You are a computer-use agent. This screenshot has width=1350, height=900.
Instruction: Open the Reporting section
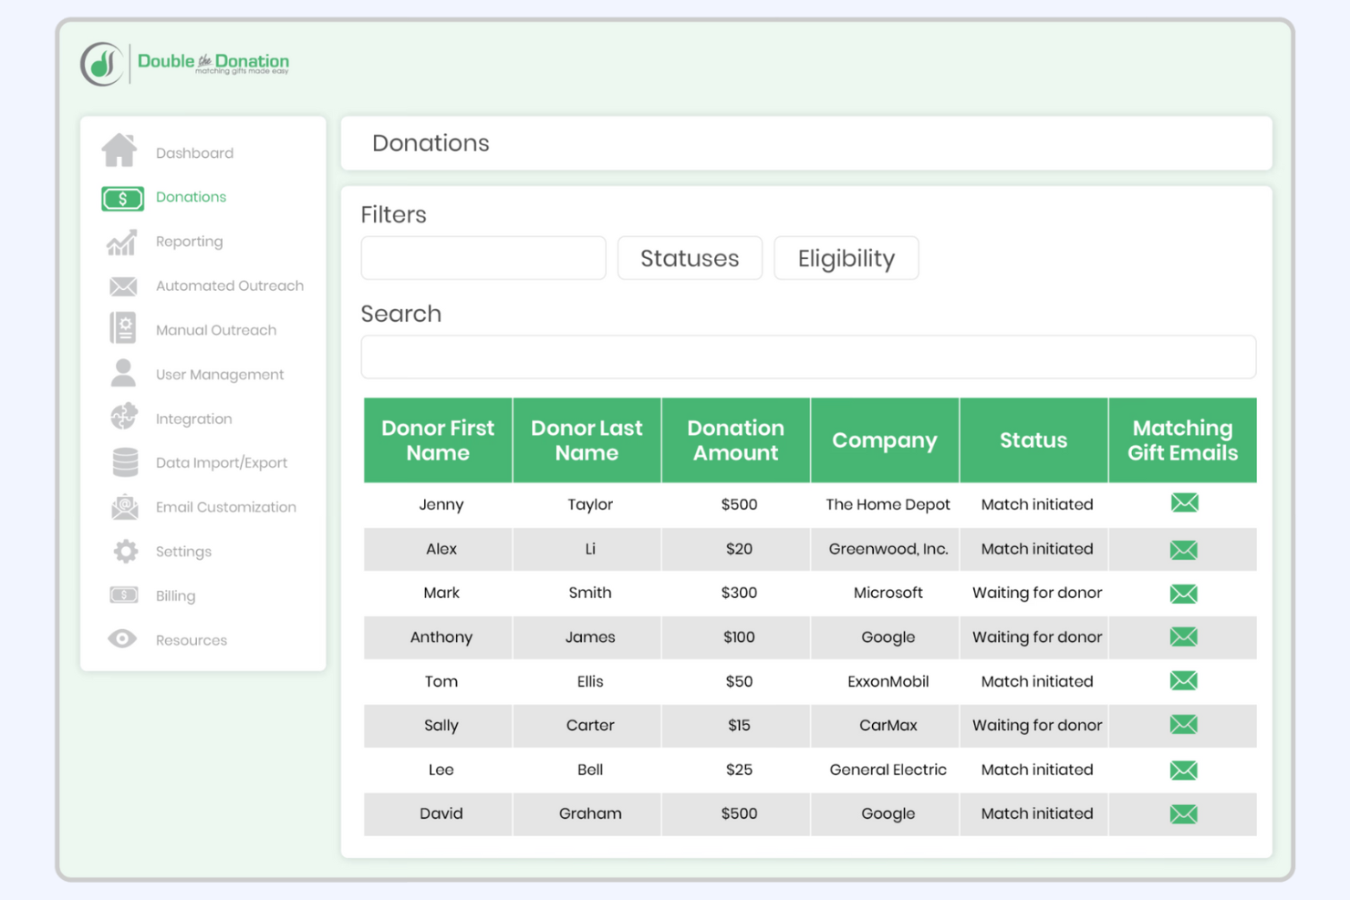point(189,242)
